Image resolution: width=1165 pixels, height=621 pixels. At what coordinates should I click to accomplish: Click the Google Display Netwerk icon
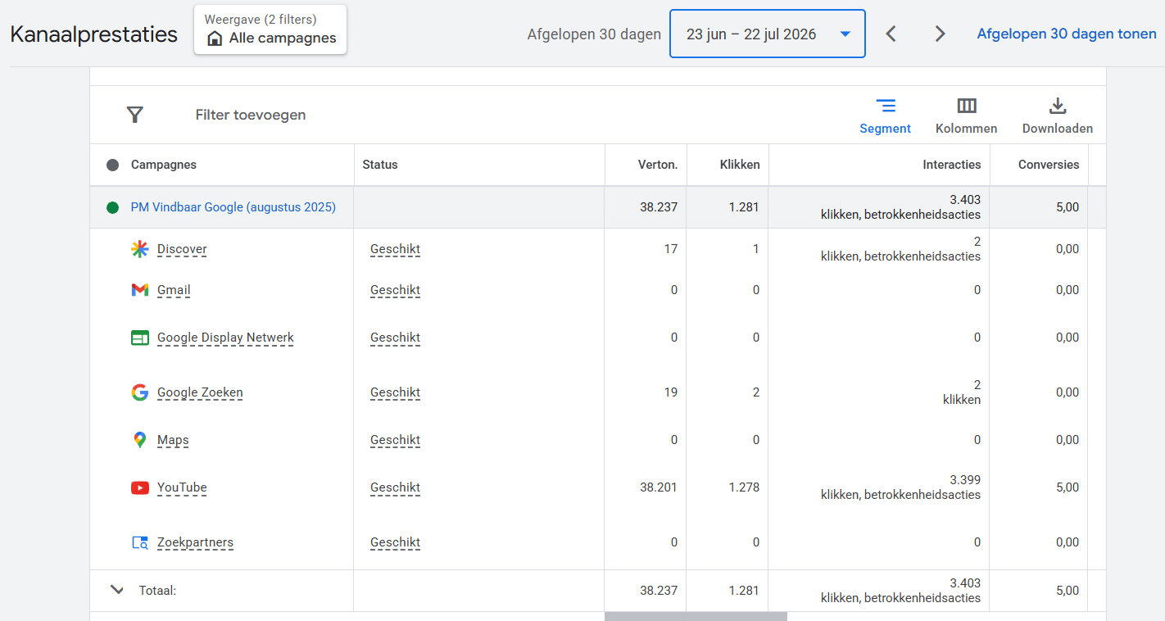coord(140,338)
